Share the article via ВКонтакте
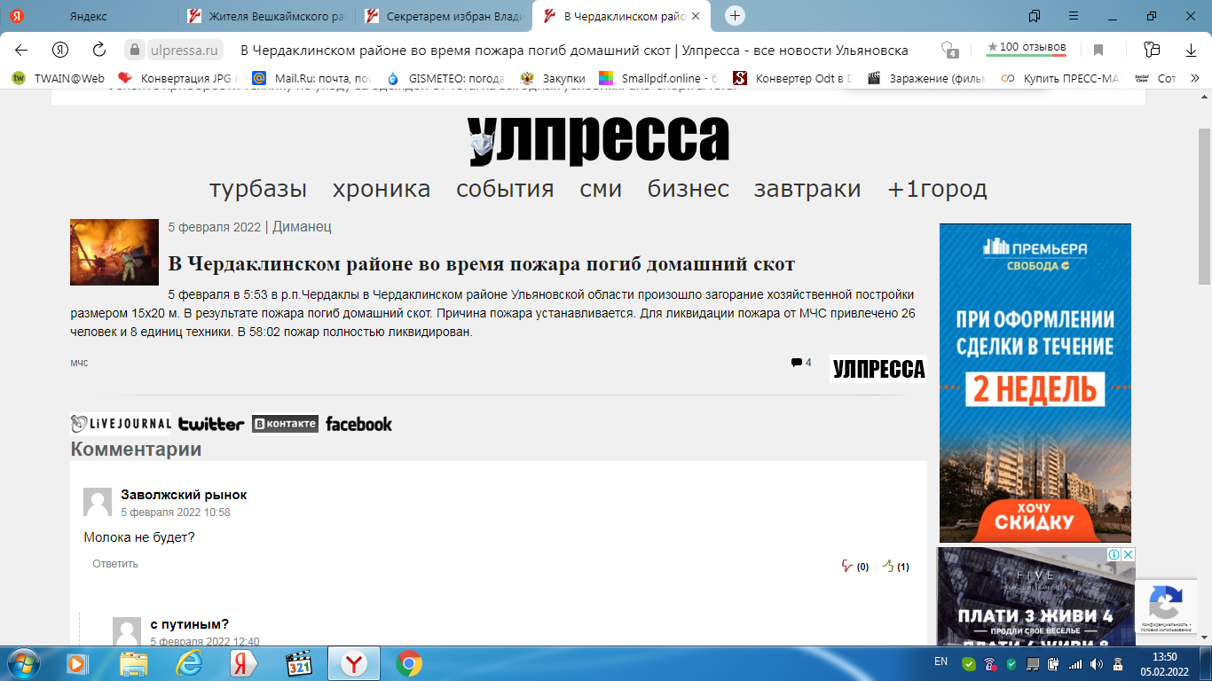The height and width of the screenshot is (681, 1212). point(285,424)
